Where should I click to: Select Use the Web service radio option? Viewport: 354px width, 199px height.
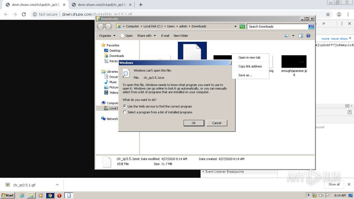tap(125, 106)
